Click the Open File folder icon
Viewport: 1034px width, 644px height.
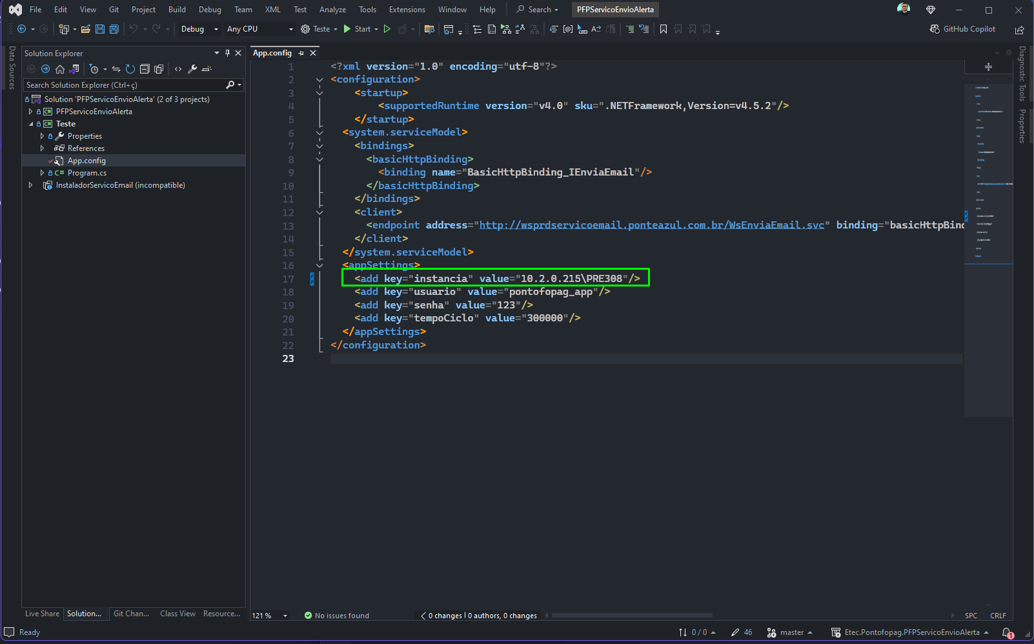pyautogui.click(x=85, y=29)
